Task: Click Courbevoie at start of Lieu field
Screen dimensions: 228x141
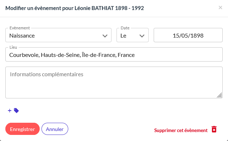Action: [x=24, y=55]
